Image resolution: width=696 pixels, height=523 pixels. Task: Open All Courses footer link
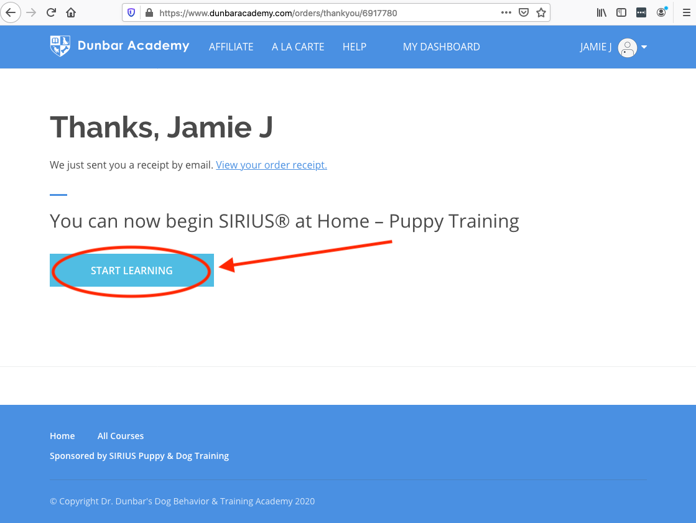[120, 436]
